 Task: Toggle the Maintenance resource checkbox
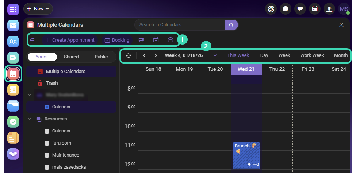coord(47,155)
